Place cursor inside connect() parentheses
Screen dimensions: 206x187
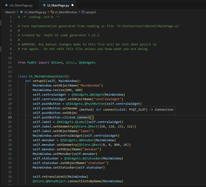[x=92, y=117]
